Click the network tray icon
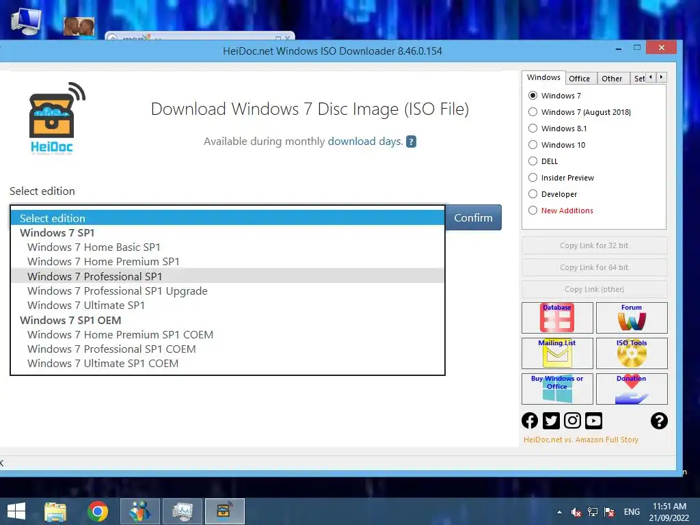The image size is (700, 525). tap(593, 512)
